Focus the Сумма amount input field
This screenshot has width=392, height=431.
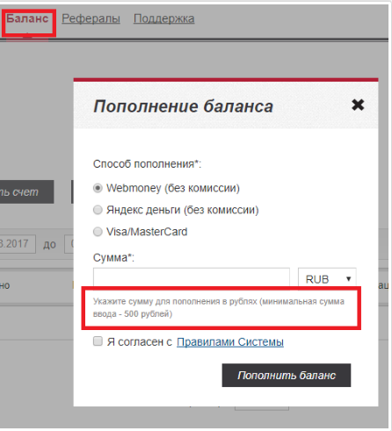pos(192,277)
